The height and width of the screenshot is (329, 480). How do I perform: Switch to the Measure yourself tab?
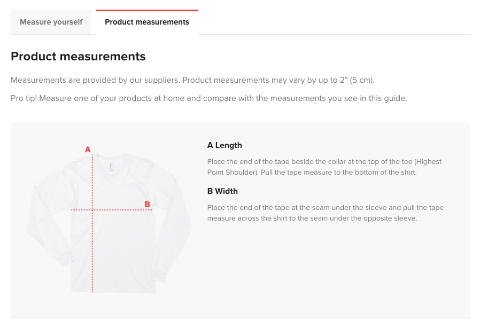pos(51,22)
